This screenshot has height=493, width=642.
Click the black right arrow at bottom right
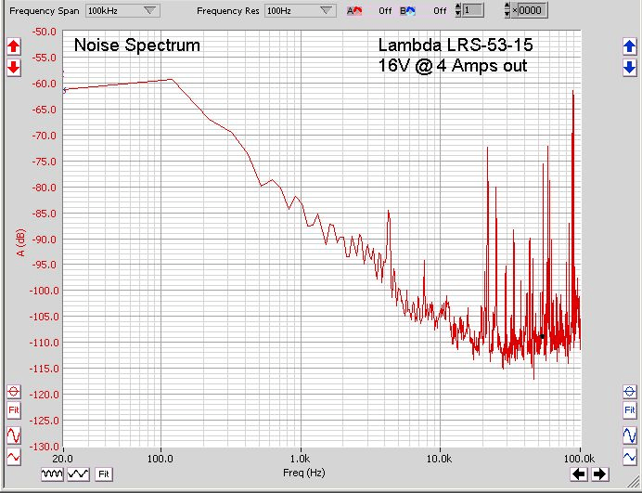599,474
